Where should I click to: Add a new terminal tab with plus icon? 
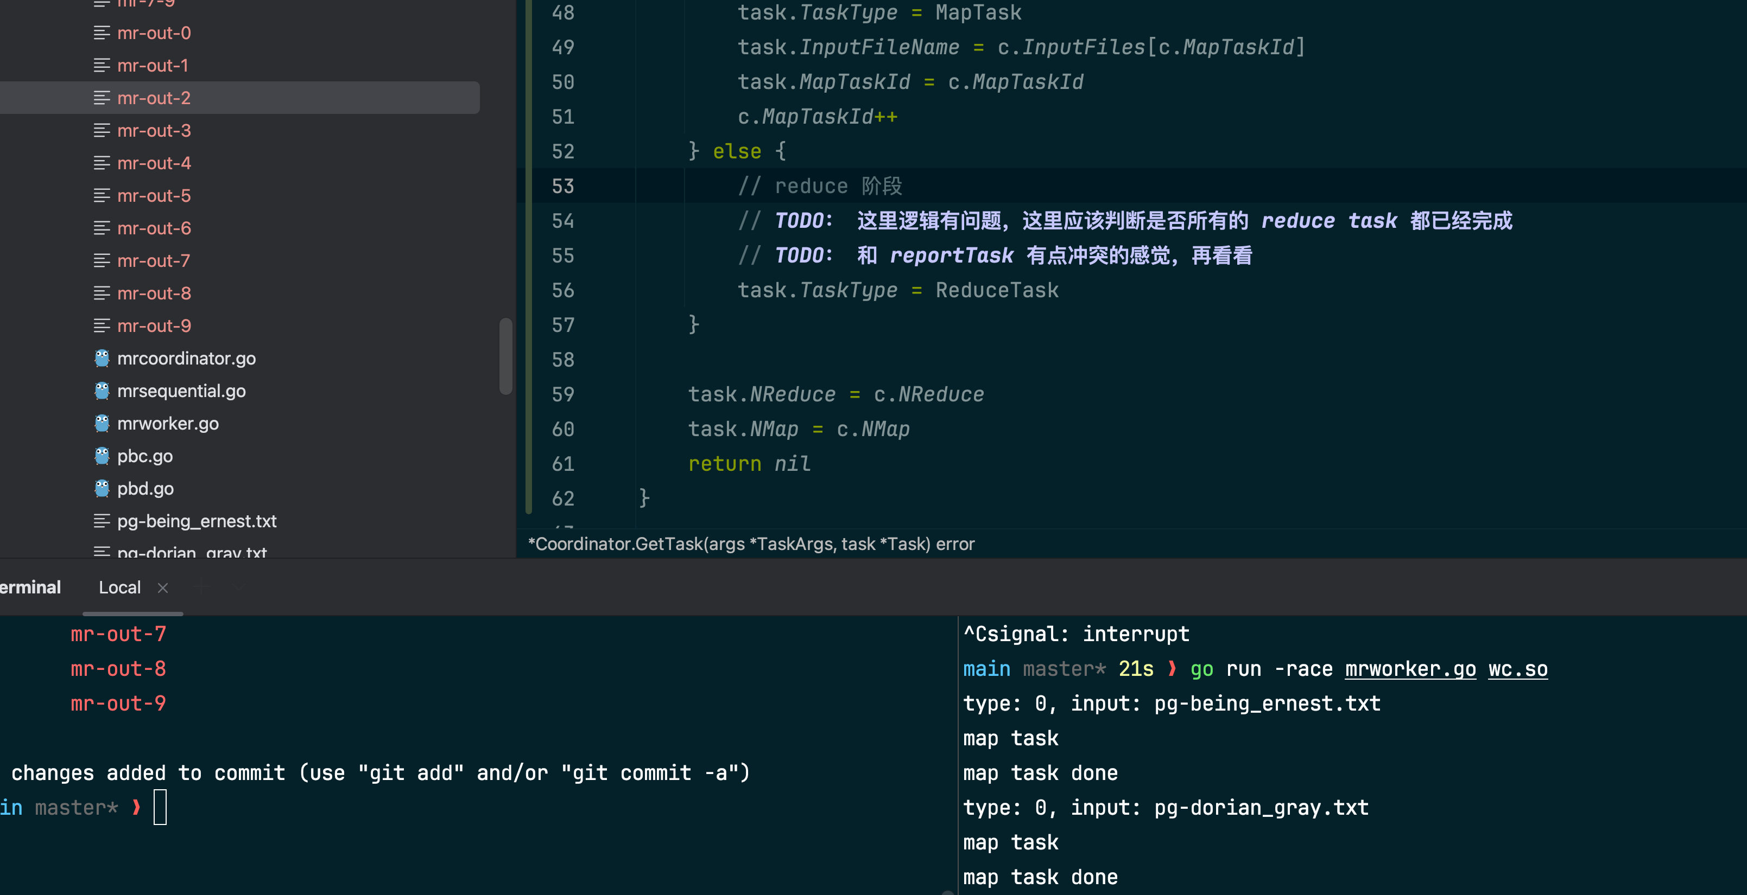pos(201,587)
